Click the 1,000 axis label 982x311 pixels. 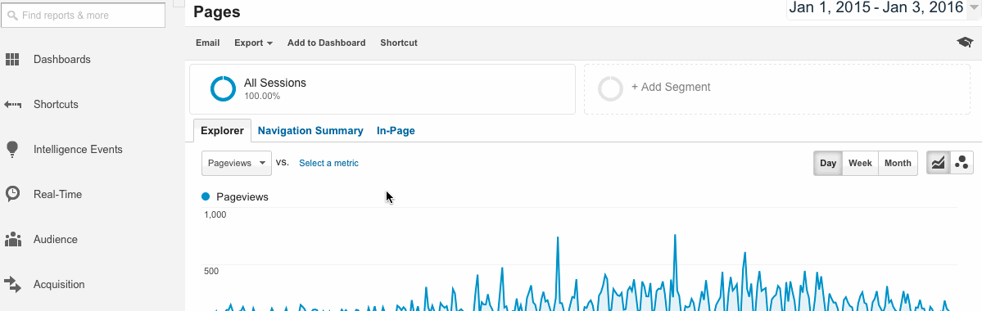(x=215, y=214)
